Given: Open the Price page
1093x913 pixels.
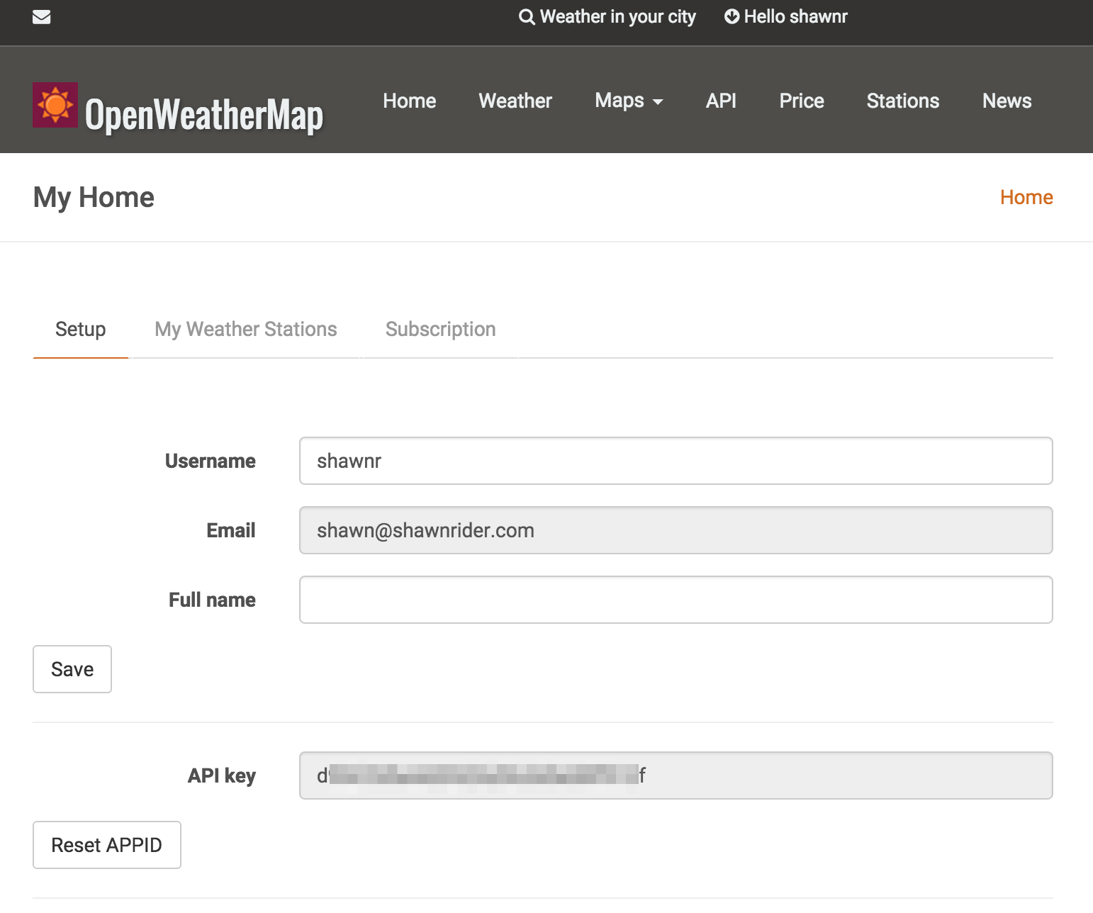Looking at the screenshot, I should [801, 101].
